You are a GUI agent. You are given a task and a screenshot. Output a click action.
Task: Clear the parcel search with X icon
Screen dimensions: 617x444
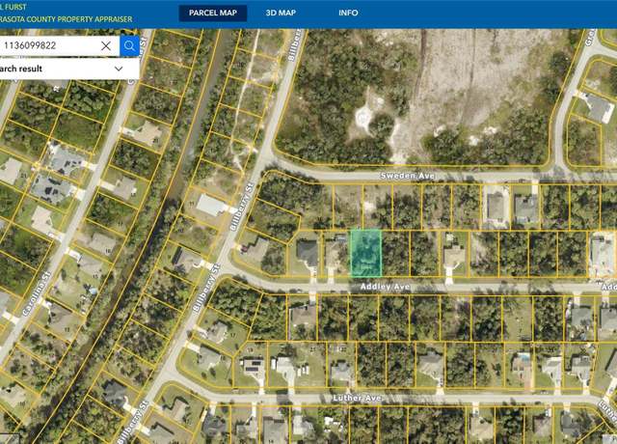pos(106,45)
